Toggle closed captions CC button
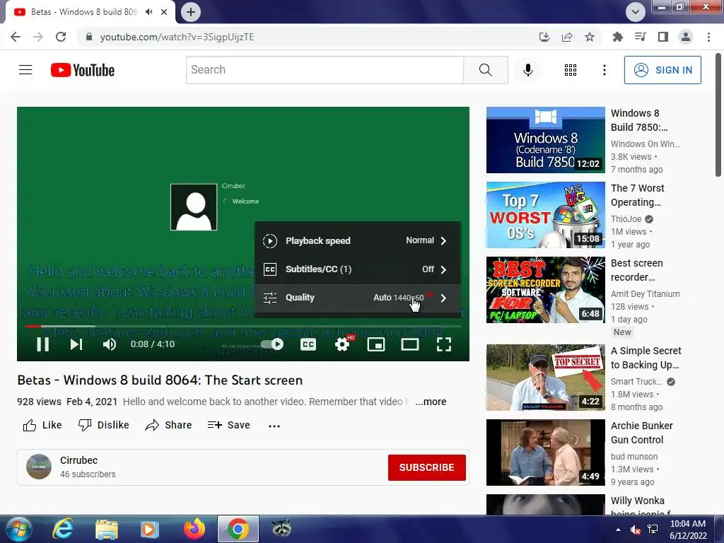Image resolution: width=724 pixels, height=543 pixels. point(308,344)
